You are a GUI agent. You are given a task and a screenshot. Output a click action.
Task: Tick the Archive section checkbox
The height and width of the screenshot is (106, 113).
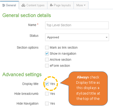tap(47, 60)
